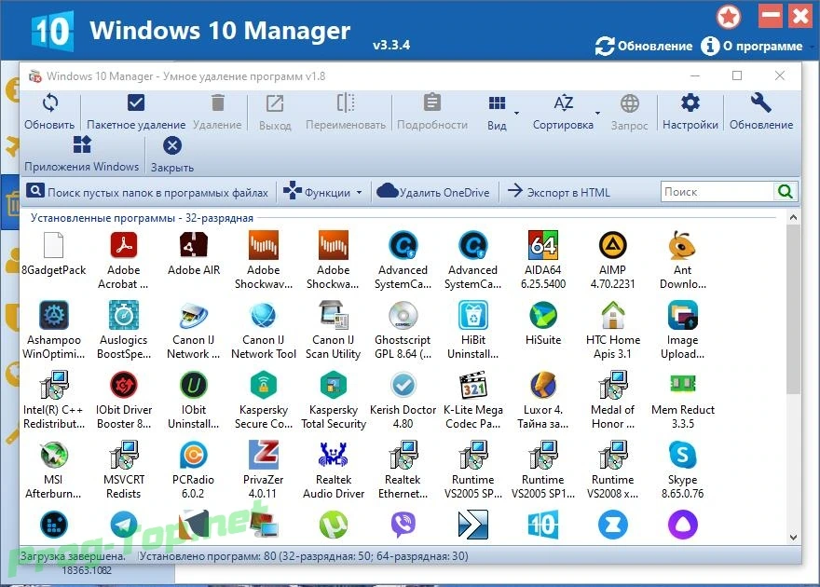The width and height of the screenshot is (820, 587).
Task: Click the Обновление wrench icon
Action: click(761, 102)
